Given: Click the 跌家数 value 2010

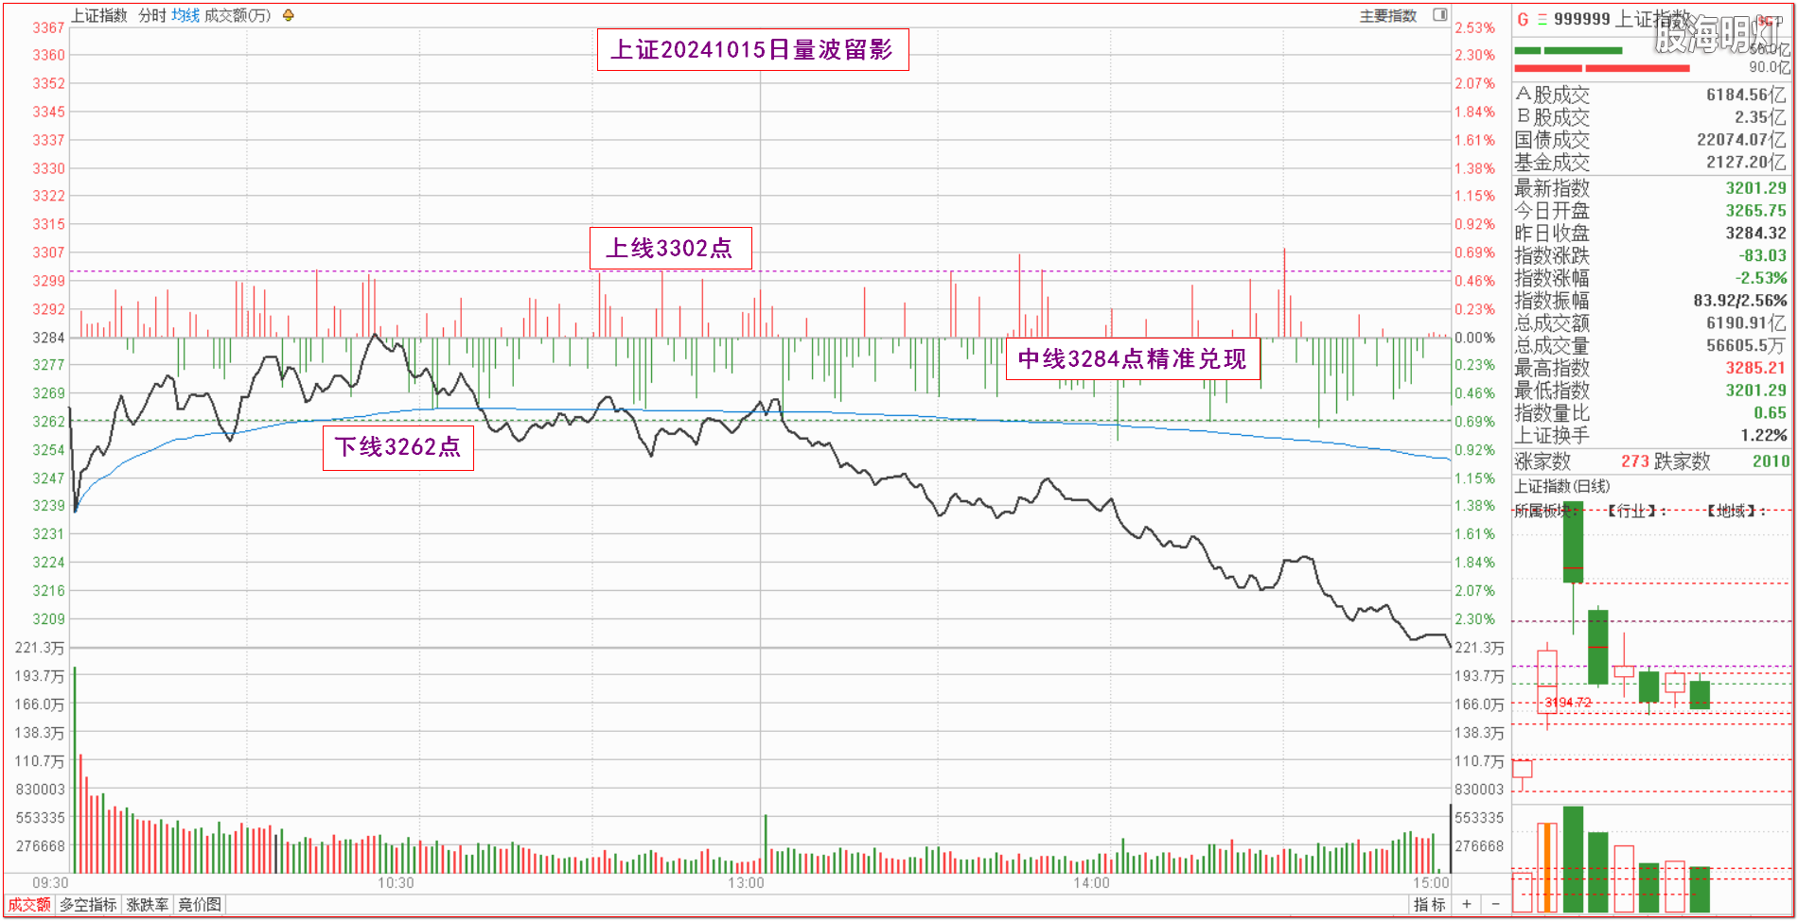Looking at the screenshot, I should tap(1770, 461).
